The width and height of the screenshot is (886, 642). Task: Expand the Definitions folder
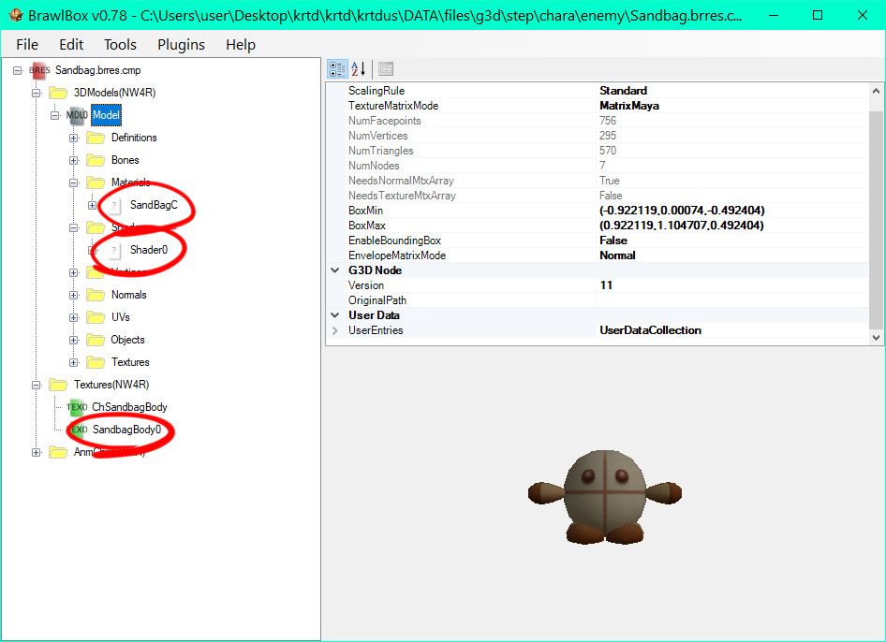coord(74,138)
